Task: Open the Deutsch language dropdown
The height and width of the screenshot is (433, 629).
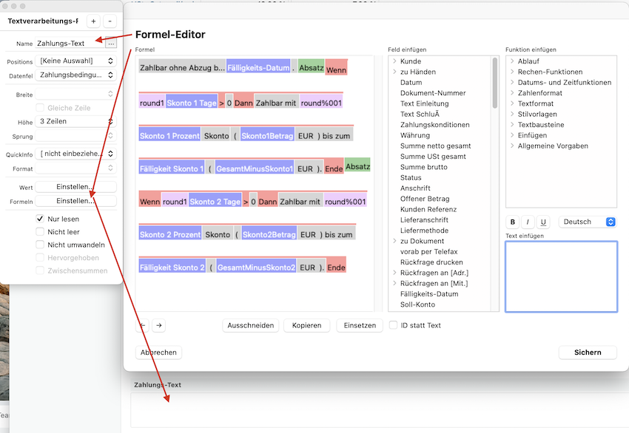Action: pyautogui.click(x=589, y=222)
